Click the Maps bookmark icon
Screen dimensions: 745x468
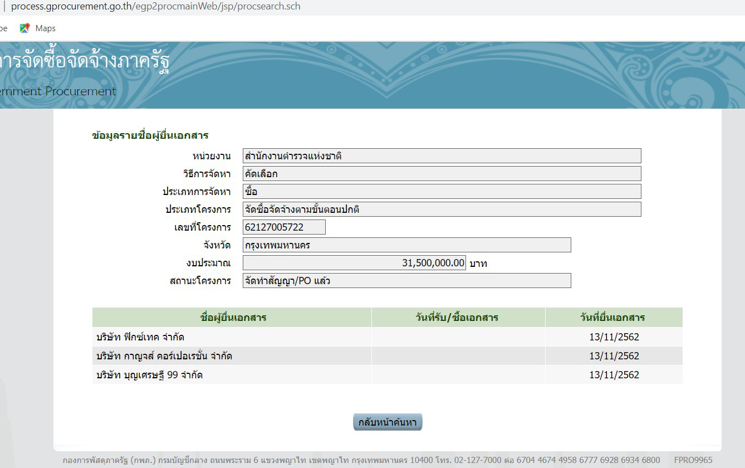tap(24, 28)
